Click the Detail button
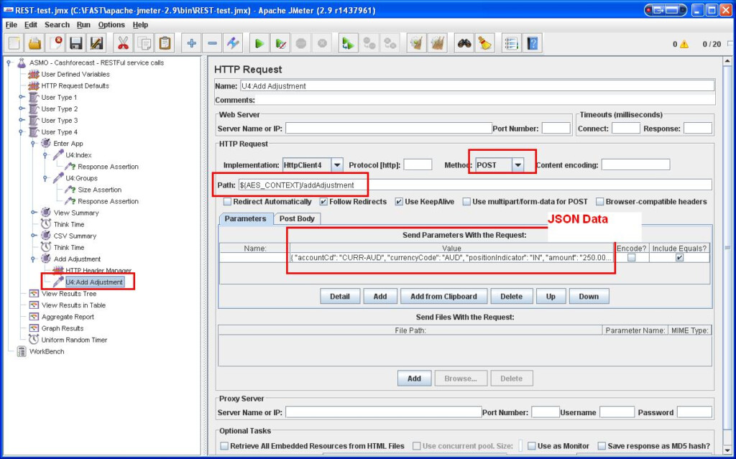 (x=340, y=296)
